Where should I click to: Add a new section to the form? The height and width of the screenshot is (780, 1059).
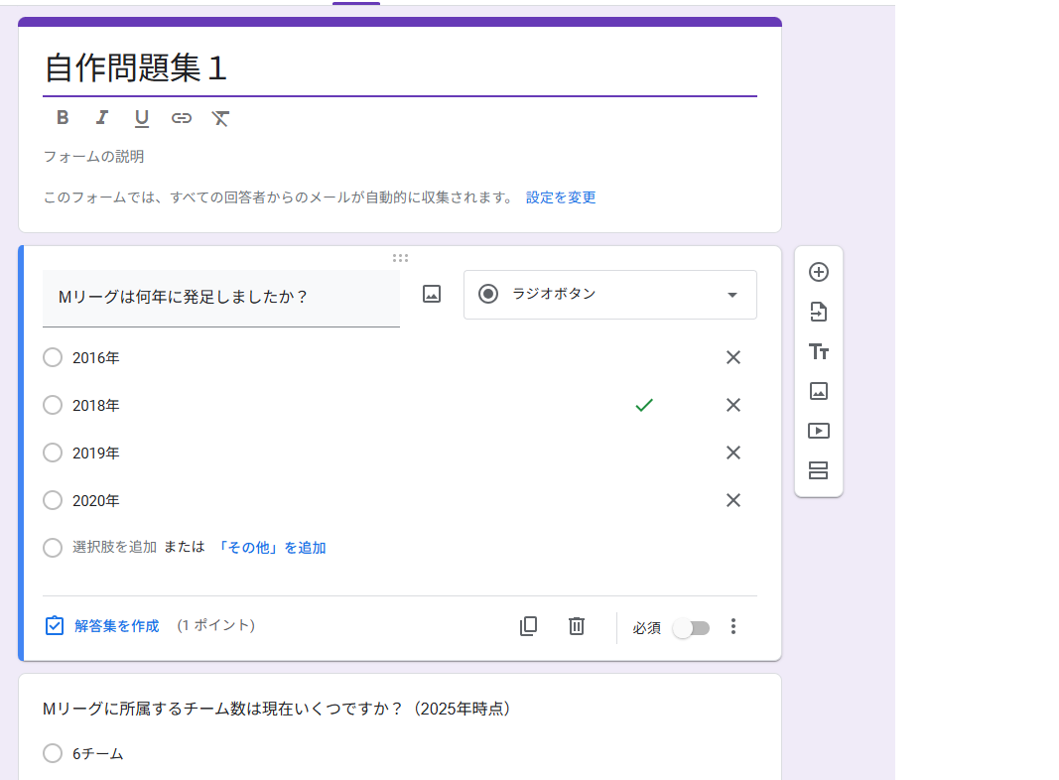pos(819,470)
